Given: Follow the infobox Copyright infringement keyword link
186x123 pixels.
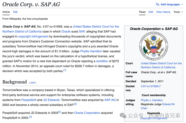Looking at the screenshot, I should [x=154, y=118].
